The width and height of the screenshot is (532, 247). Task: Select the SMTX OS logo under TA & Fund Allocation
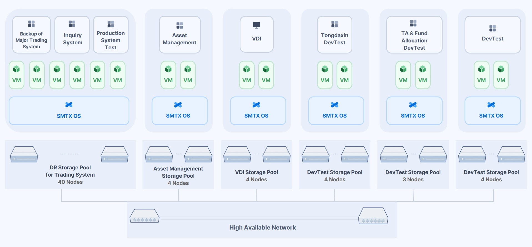pos(413,105)
